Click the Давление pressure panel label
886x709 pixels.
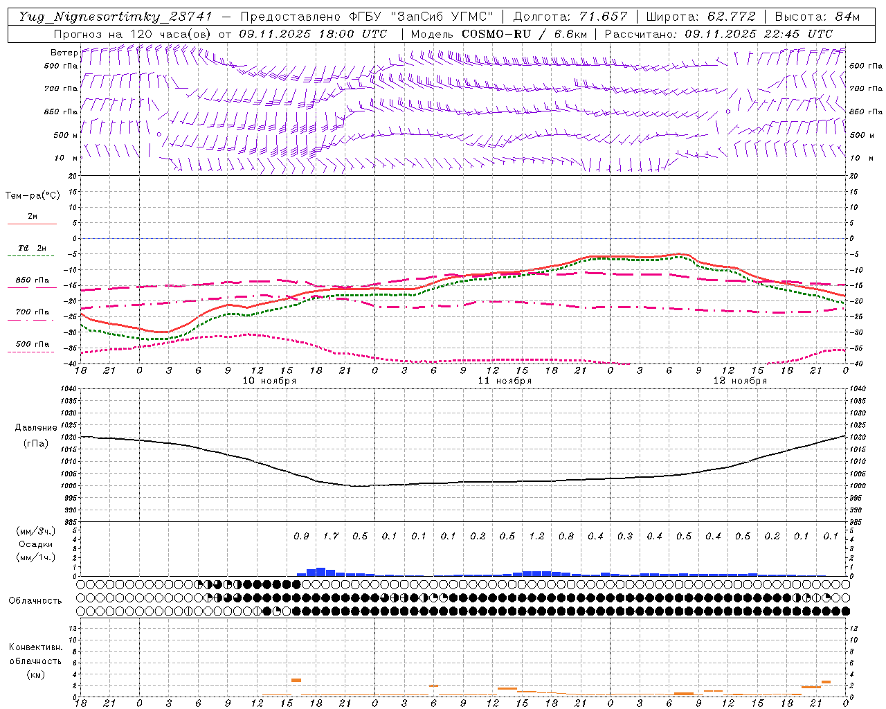pyautogui.click(x=36, y=428)
